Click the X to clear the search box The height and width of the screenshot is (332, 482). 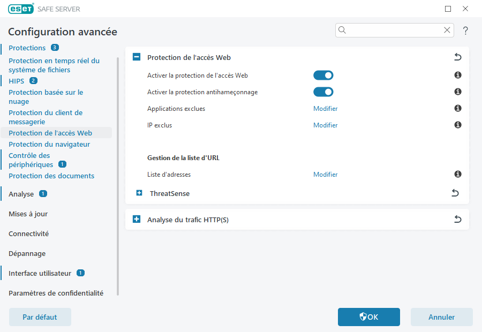click(x=447, y=30)
